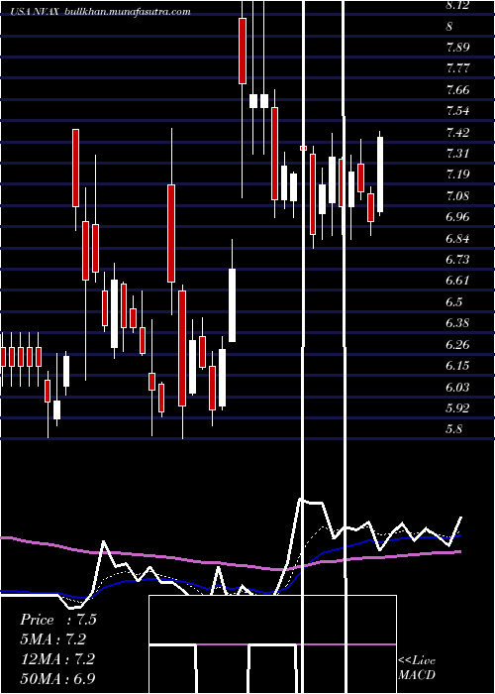Select the 7.89 price level label
Screen dimensions: 495x694
[x=457, y=48]
